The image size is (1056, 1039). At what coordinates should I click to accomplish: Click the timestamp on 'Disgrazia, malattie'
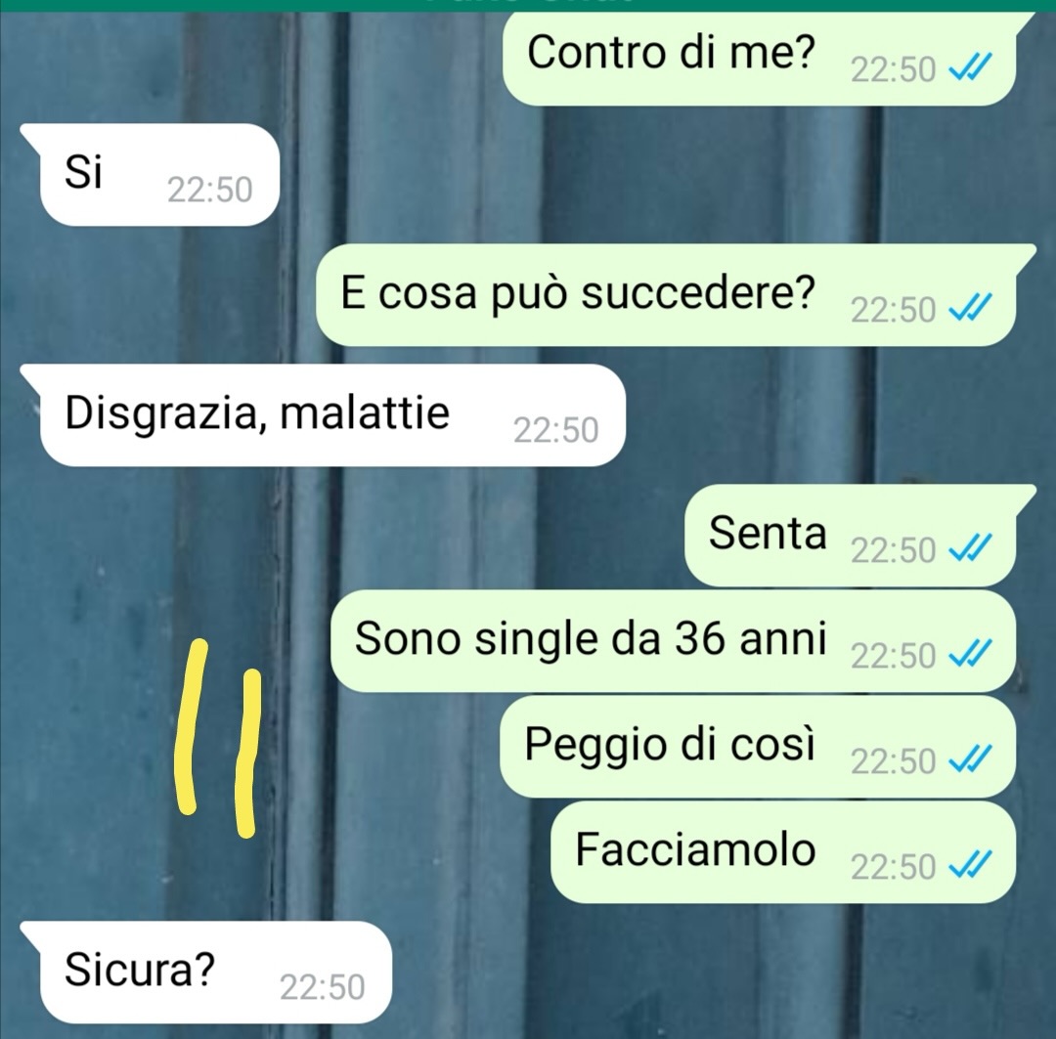click(x=555, y=430)
